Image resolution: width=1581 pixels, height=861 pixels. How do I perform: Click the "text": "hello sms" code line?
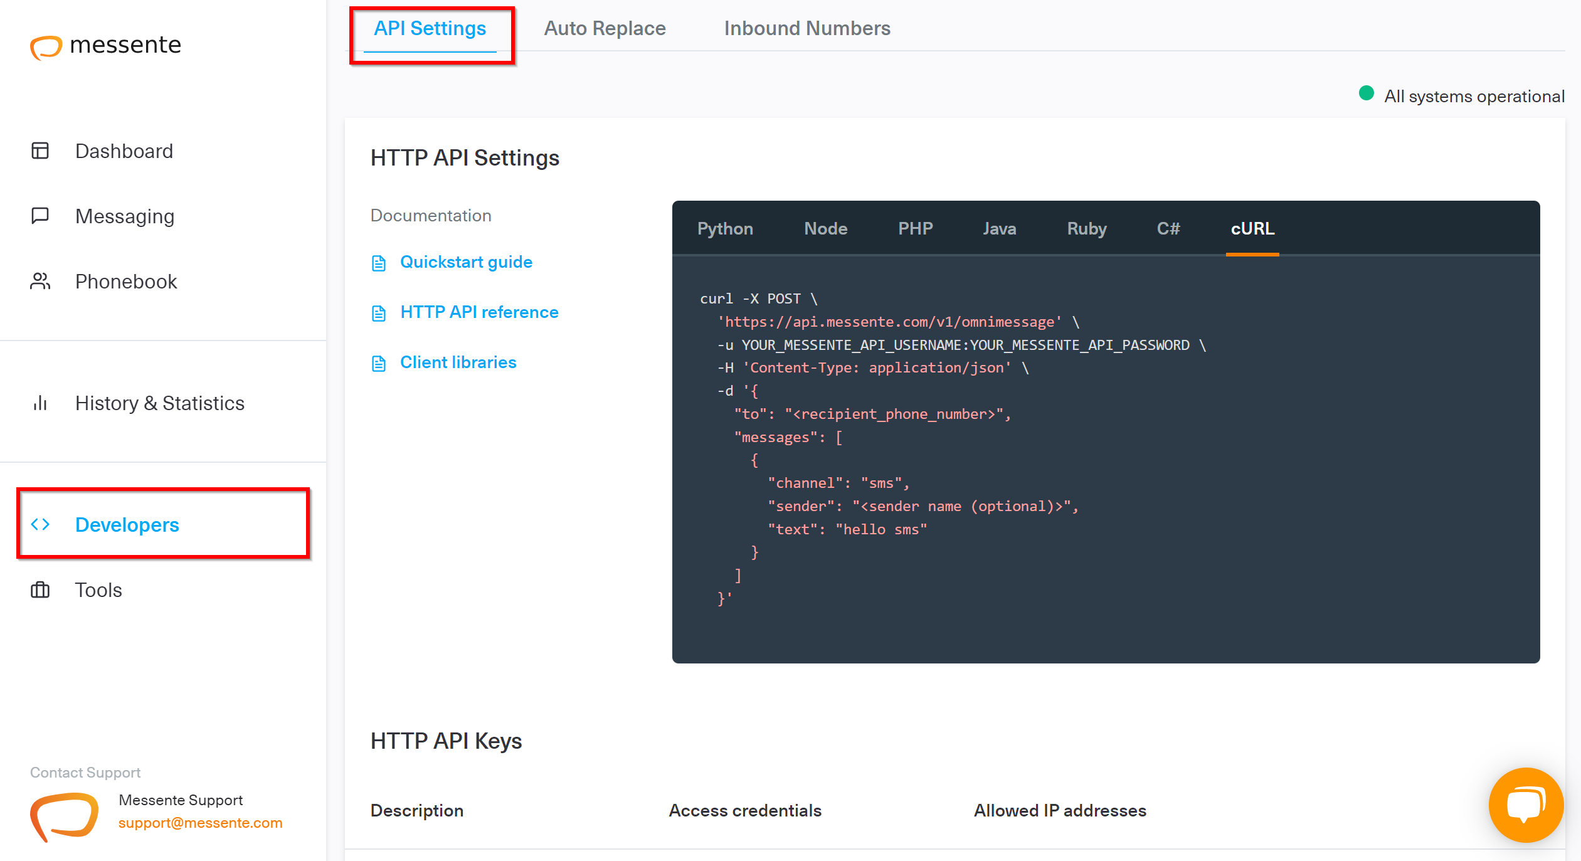(847, 530)
